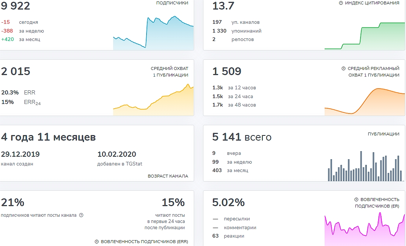Click help icon beside ВОВЛЕЧЕННОСТЬ ПОДПИСЧИКОВ (ERR)
Image resolution: width=406 pixels, height=246 pixels.
point(97,242)
